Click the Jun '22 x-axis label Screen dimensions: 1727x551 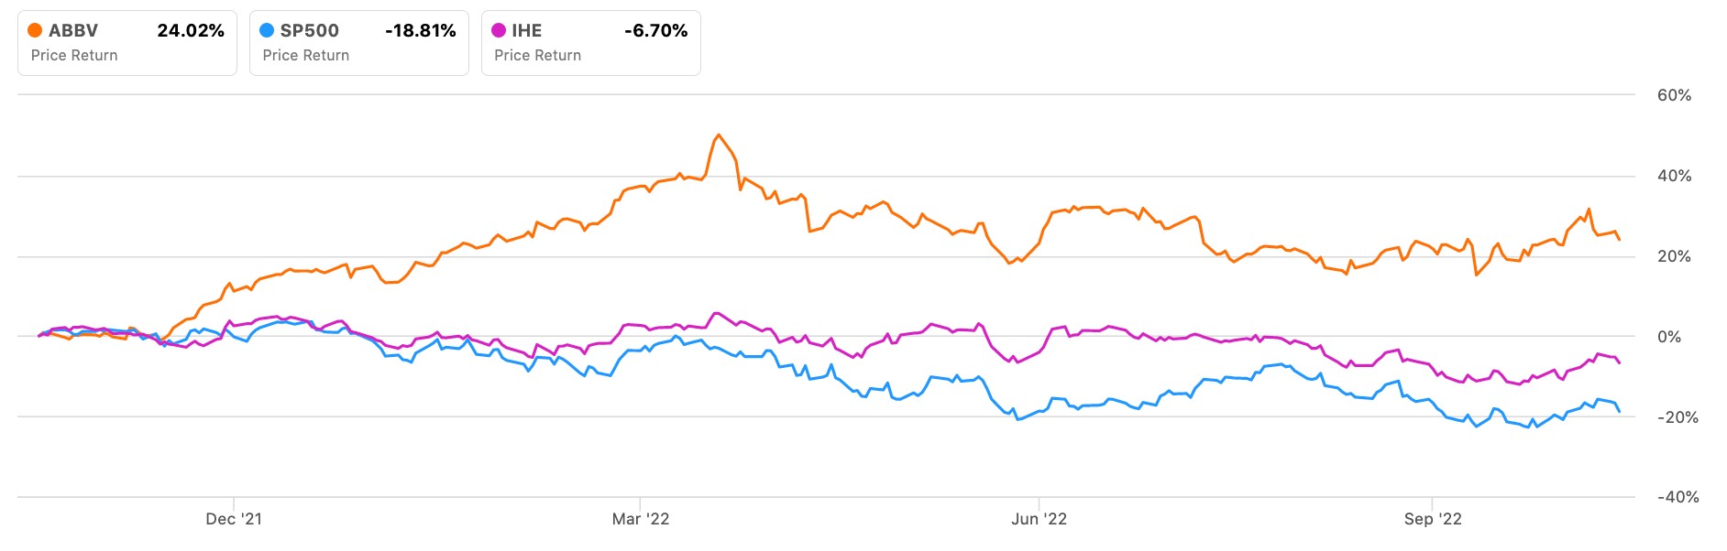tap(1039, 519)
